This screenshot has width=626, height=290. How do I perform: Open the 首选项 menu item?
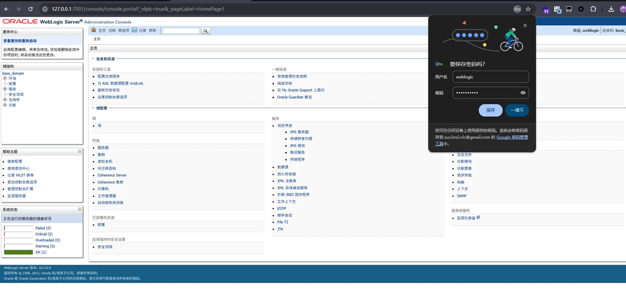pos(124,31)
